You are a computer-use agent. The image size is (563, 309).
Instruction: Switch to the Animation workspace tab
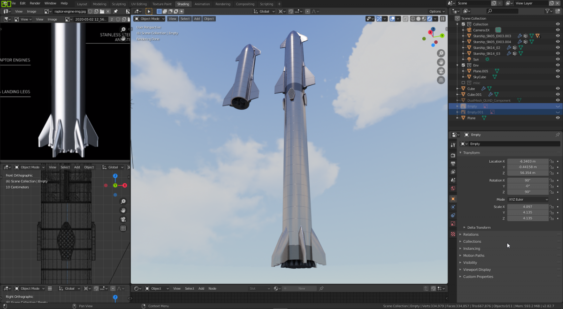202,4
